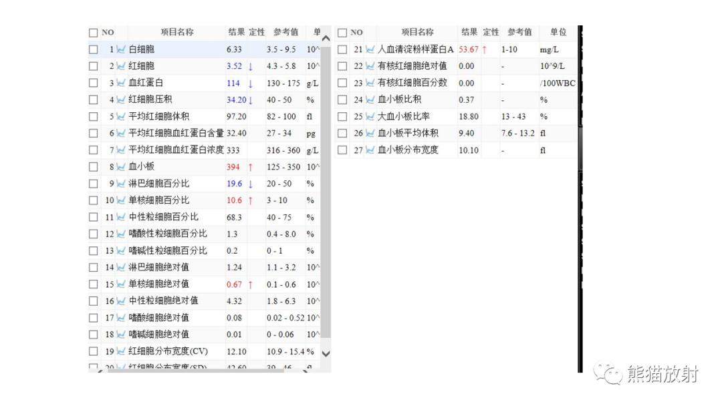The height and width of the screenshot is (406, 722).
Task: Click the left table vertical scrollbar thumb
Action: pos(326,191)
